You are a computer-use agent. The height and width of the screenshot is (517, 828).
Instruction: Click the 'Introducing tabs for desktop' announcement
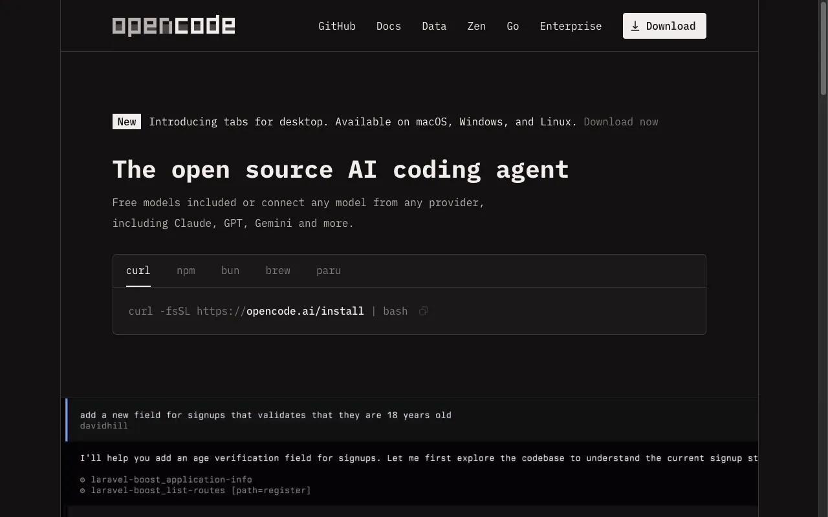pos(363,121)
